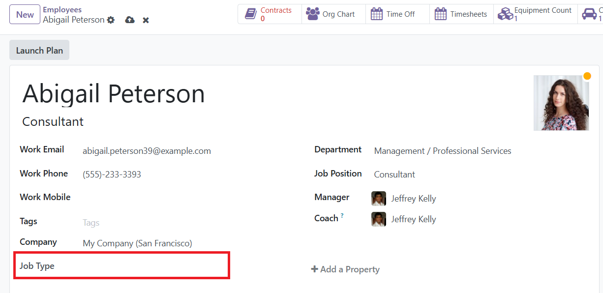Image resolution: width=603 pixels, height=293 pixels.
Task: Click Add a Property
Action: pyautogui.click(x=345, y=269)
